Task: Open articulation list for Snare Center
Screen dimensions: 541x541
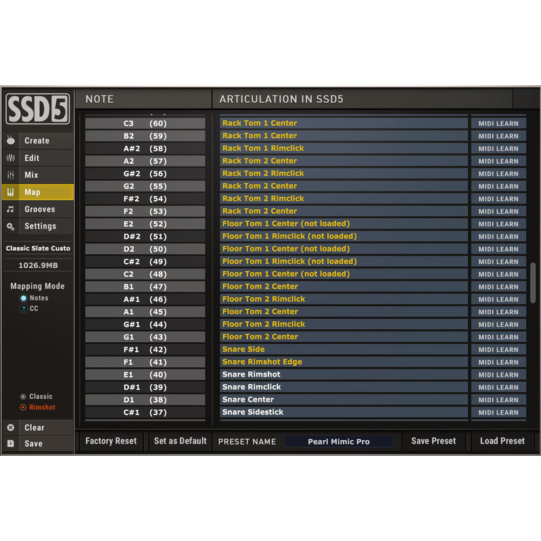Action: [x=344, y=400]
